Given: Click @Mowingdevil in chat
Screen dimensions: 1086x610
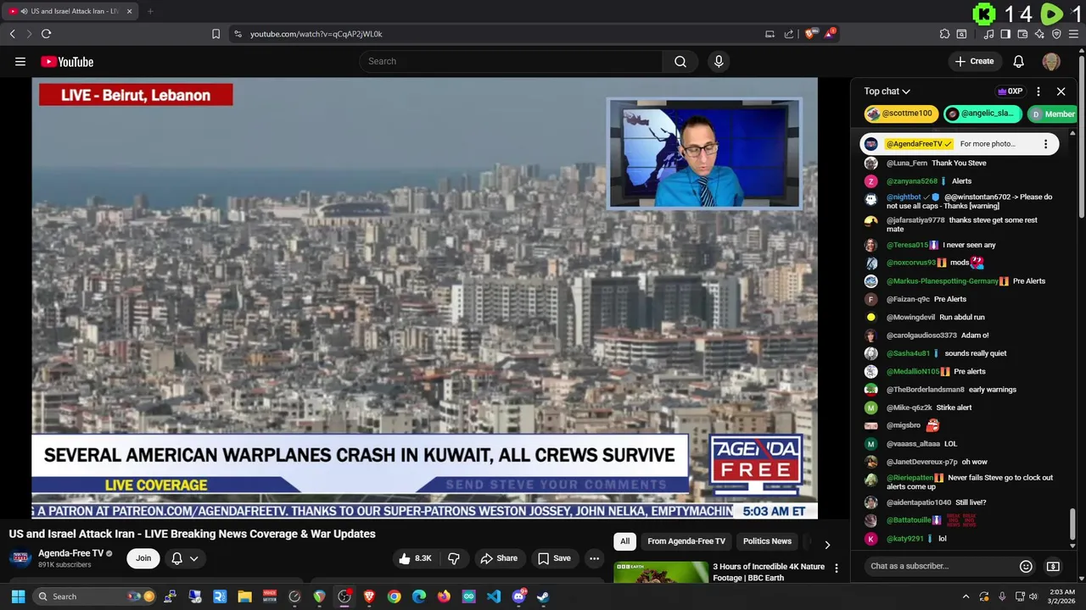Looking at the screenshot, I should point(910,318).
